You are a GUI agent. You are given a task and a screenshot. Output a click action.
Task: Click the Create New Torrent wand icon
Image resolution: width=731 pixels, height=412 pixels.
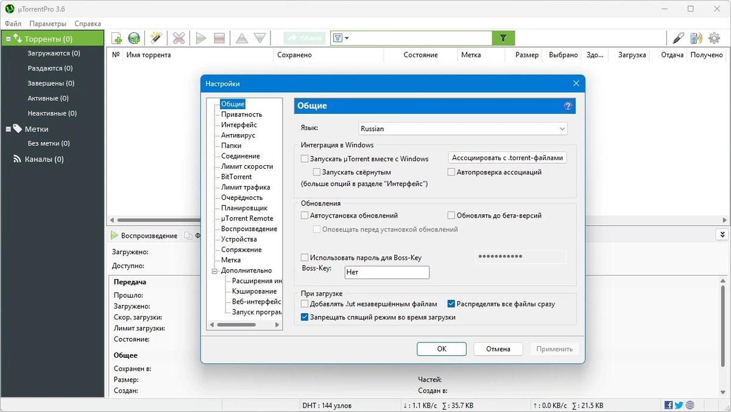click(x=155, y=38)
